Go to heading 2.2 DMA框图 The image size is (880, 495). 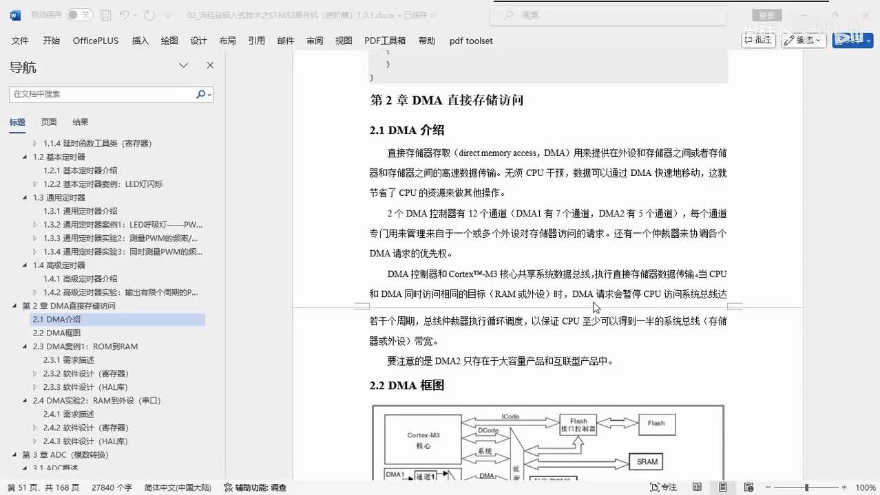(x=56, y=333)
